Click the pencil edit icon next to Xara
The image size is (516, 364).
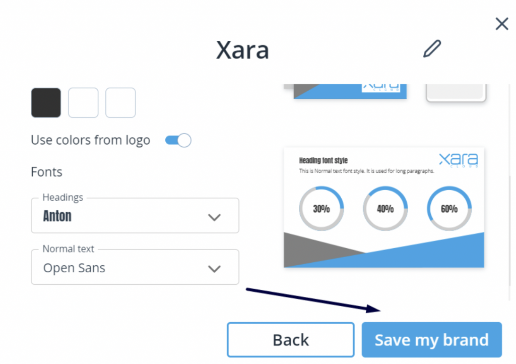click(x=432, y=49)
